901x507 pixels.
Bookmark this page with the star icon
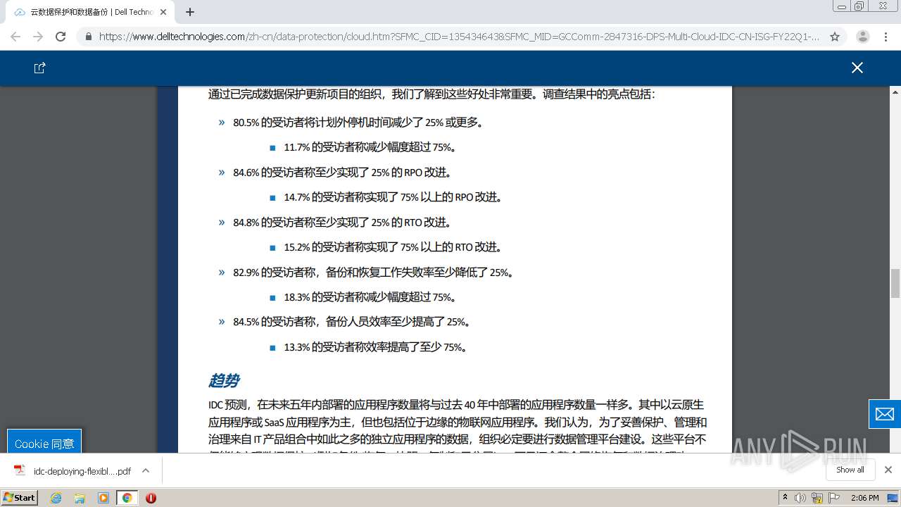pyautogui.click(x=835, y=37)
